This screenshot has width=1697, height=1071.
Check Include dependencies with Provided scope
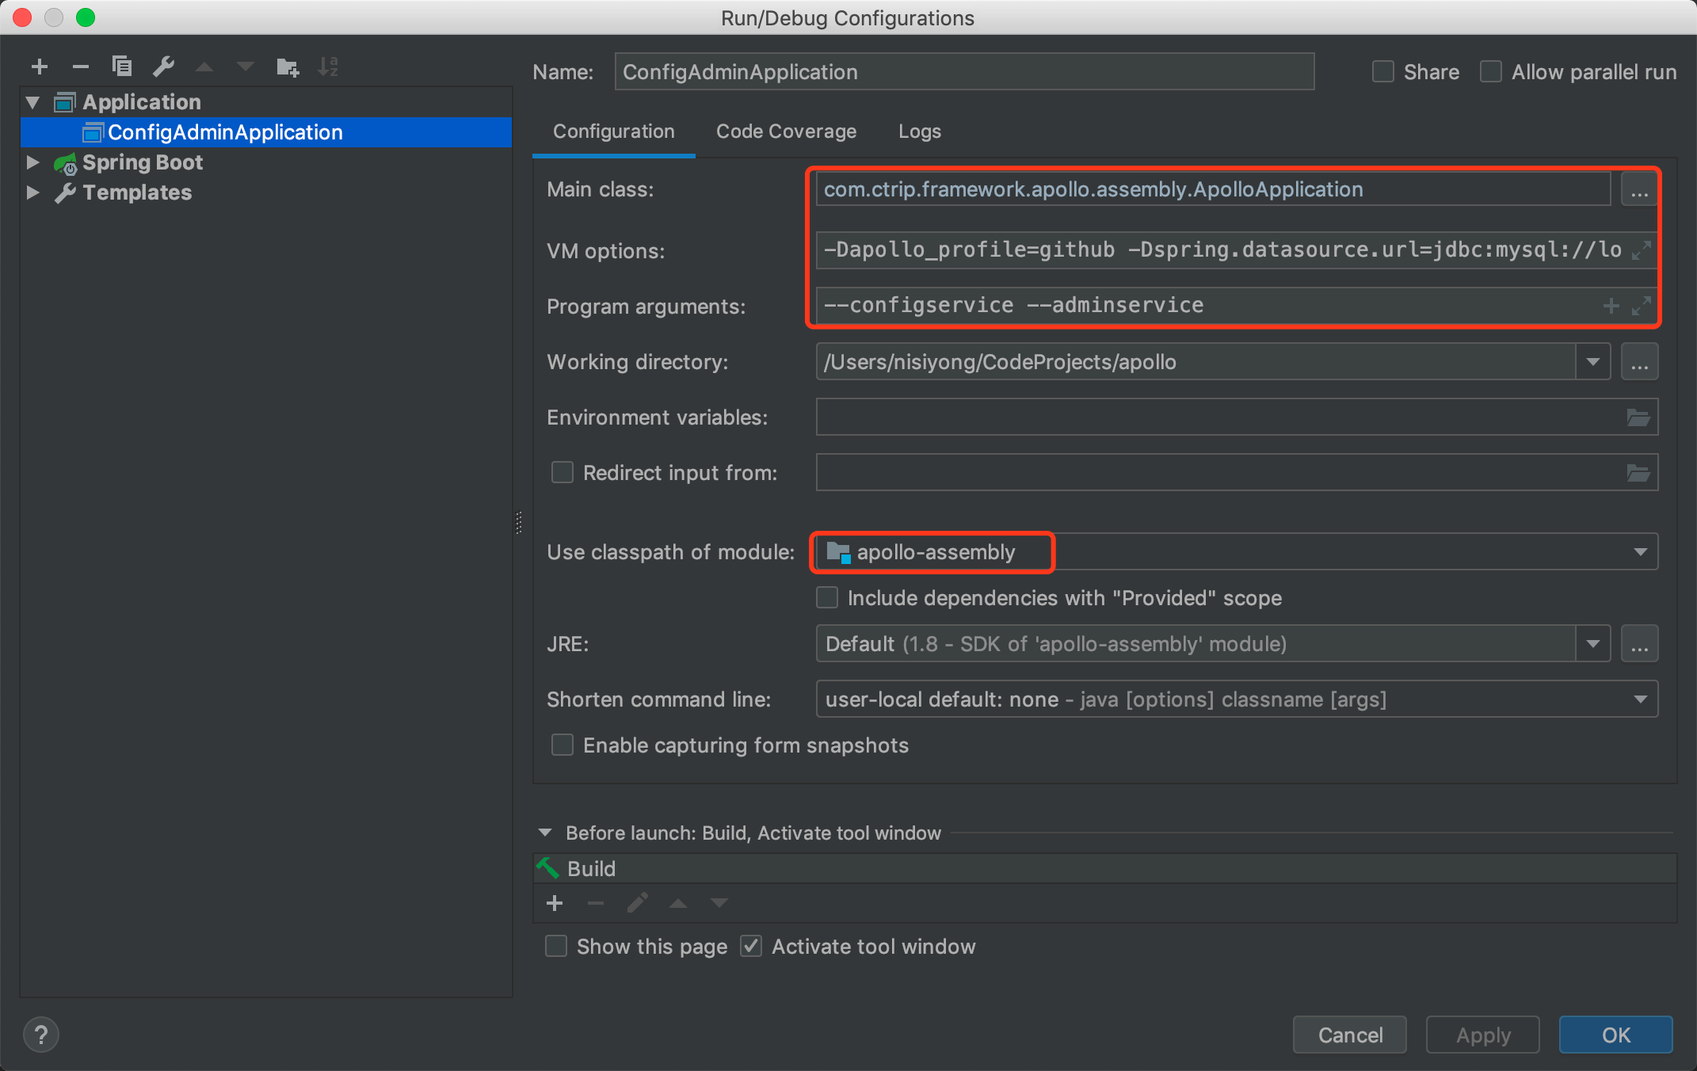coord(826,598)
